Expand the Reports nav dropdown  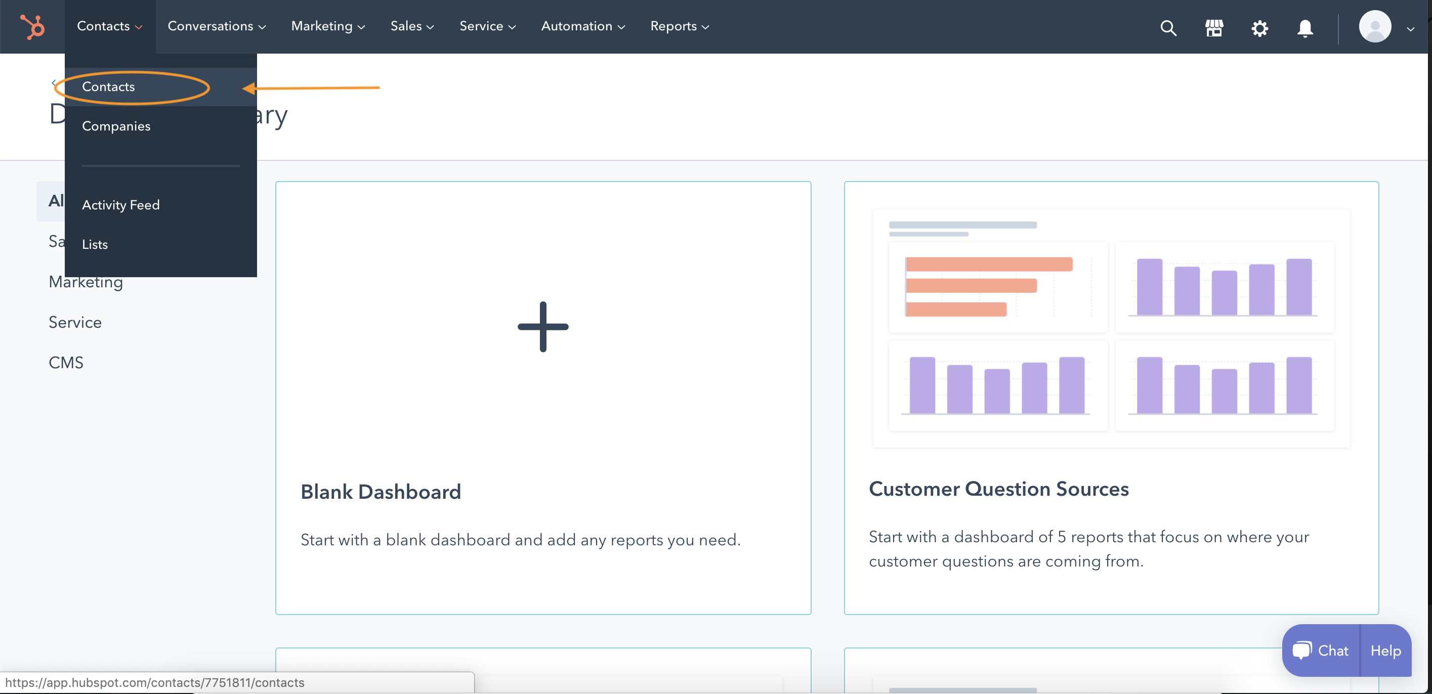pyautogui.click(x=679, y=26)
